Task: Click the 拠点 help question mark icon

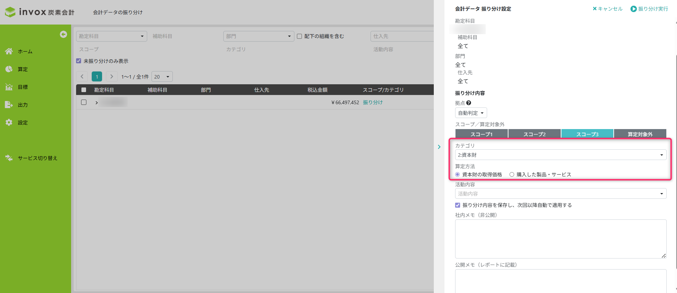Action: click(x=469, y=103)
